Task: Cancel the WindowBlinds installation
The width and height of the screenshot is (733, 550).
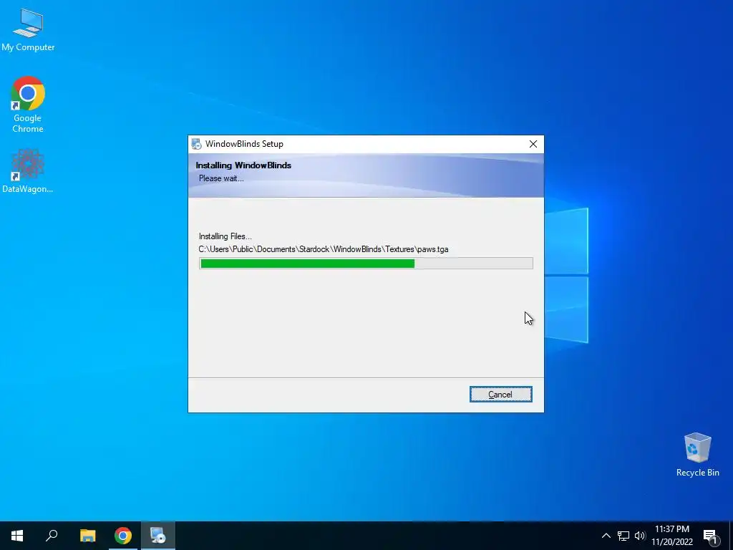Action: pyautogui.click(x=500, y=395)
